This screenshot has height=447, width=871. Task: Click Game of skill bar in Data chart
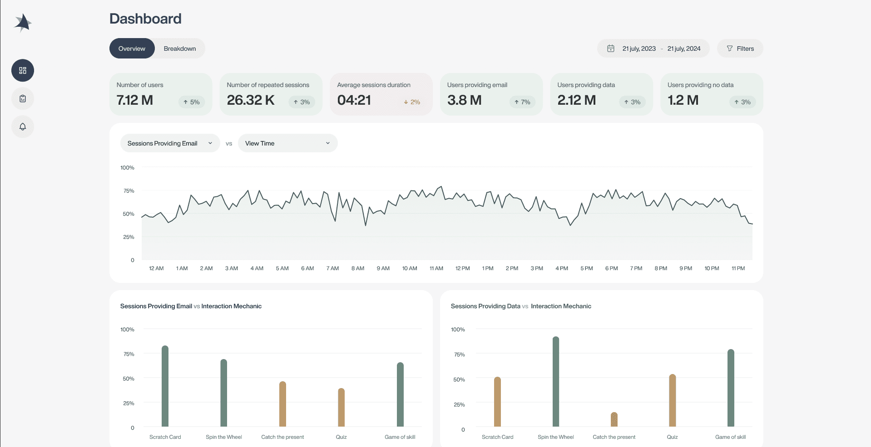[x=731, y=388]
